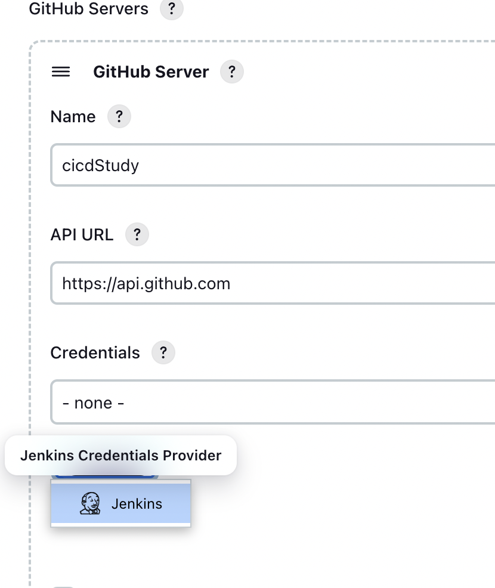Click the API URL field with https://api.github.com

point(273,283)
